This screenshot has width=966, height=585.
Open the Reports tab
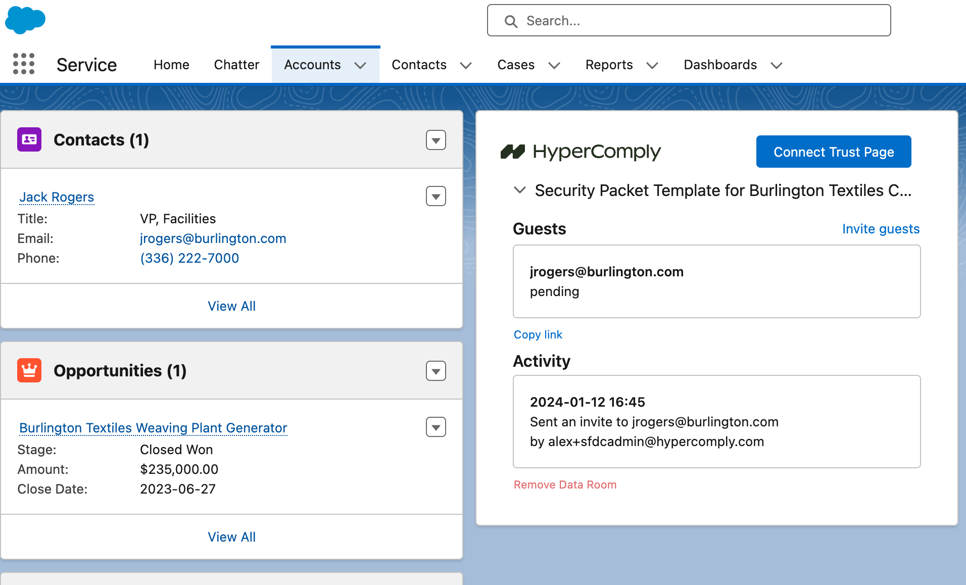click(609, 65)
